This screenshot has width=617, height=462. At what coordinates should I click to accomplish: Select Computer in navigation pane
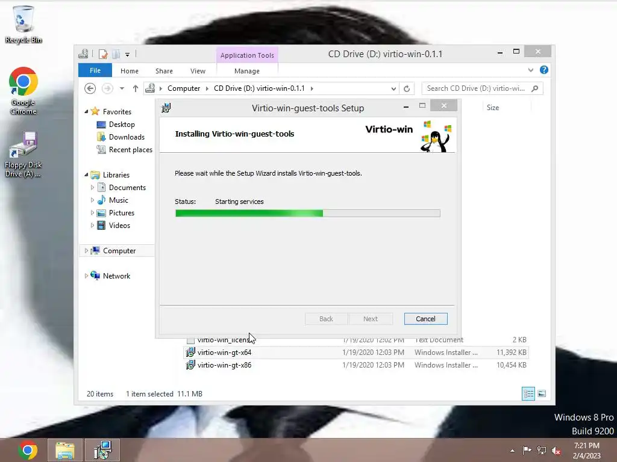[x=119, y=251]
